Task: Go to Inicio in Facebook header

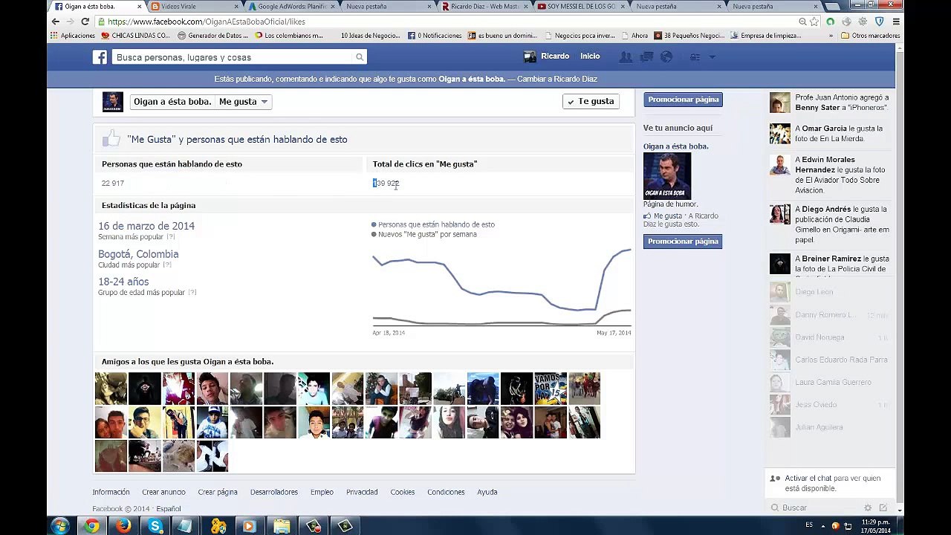Action: [590, 56]
